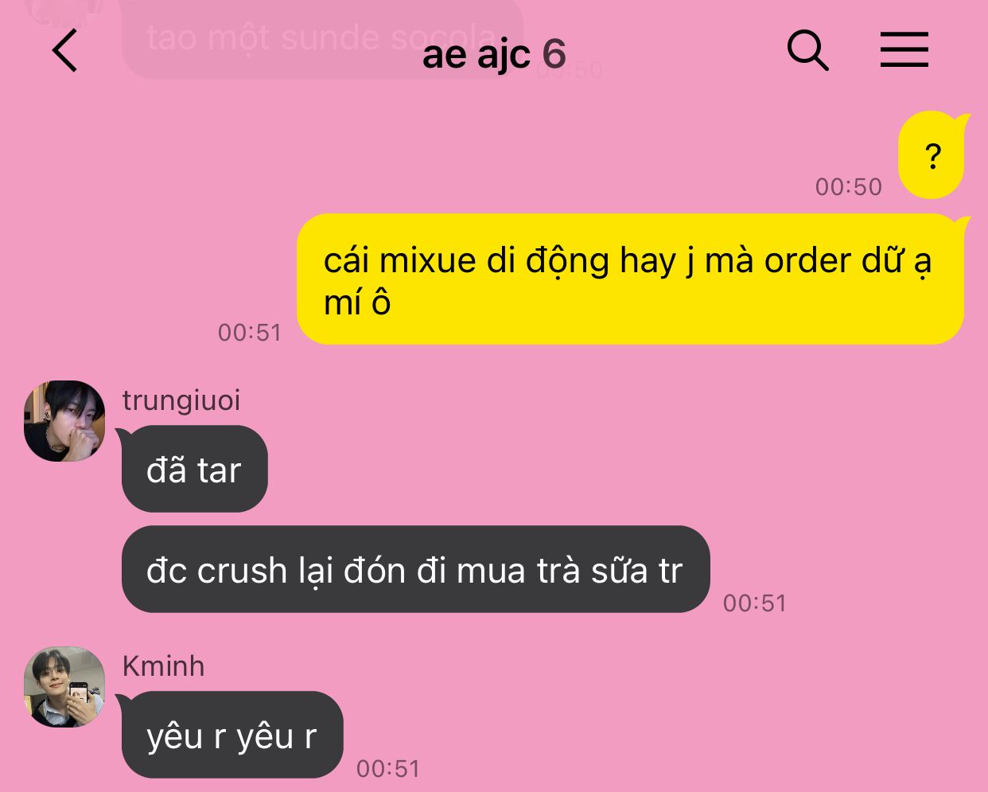Tap the chat title "ae ajc 6"

tap(494, 54)
